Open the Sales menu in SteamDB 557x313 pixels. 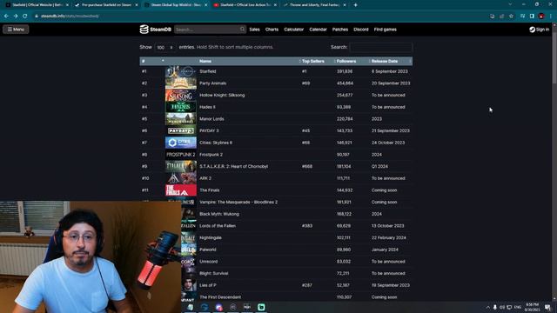(254, 30)
